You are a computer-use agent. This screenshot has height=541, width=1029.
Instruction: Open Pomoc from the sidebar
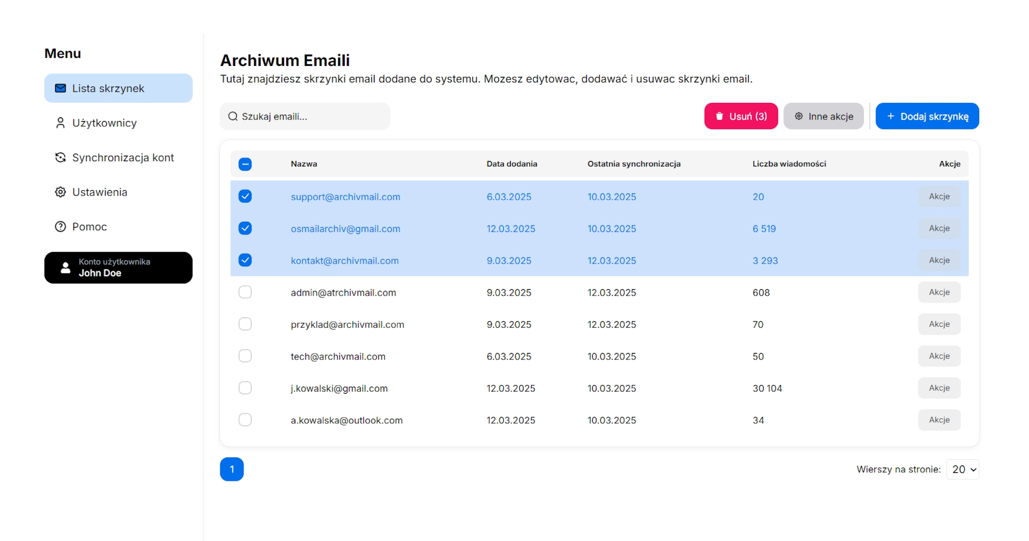[x=118, y=227]
